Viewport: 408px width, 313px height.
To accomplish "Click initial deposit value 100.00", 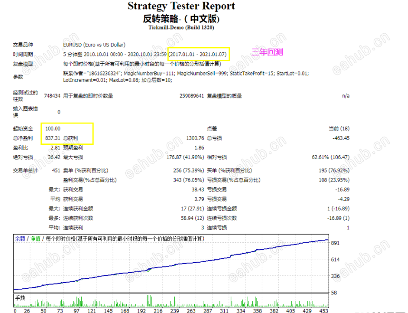I will coord(53,129).
